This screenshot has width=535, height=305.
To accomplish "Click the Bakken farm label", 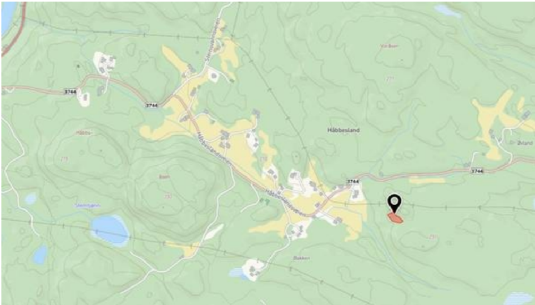I will (x=301, y=258).
